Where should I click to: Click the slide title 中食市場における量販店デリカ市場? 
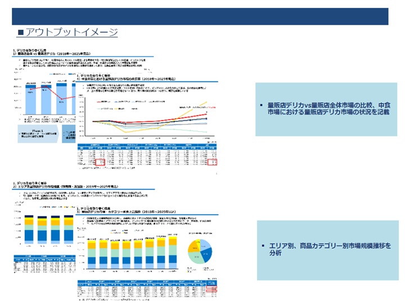pyautogui.click(x=127, y=79)
